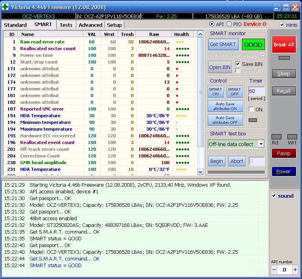Toggle the sound checkbox
The width and height of the screenshot is (302, 279).
274,196
